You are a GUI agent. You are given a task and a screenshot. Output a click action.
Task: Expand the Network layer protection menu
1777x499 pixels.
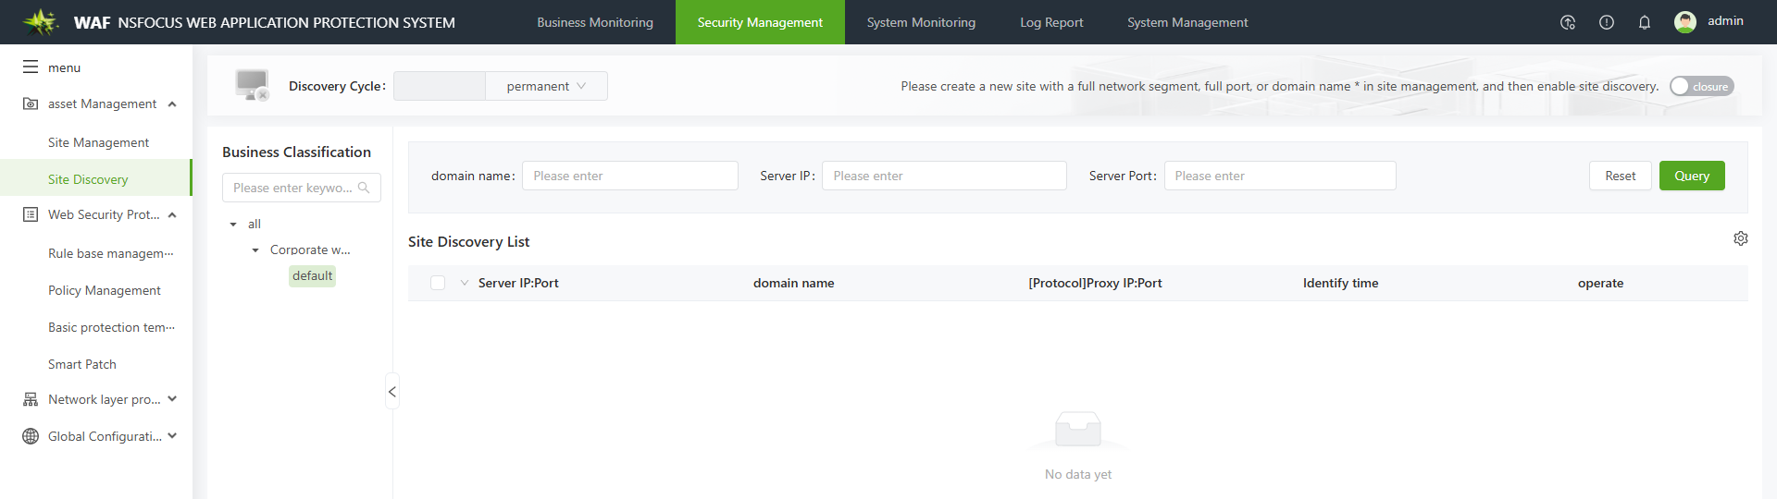[x=172, y=399]
